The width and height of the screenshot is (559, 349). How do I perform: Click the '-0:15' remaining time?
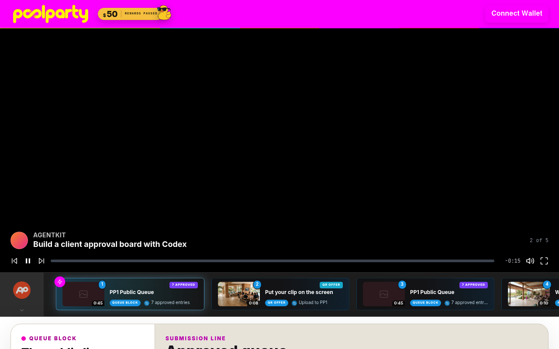[513, 261]
